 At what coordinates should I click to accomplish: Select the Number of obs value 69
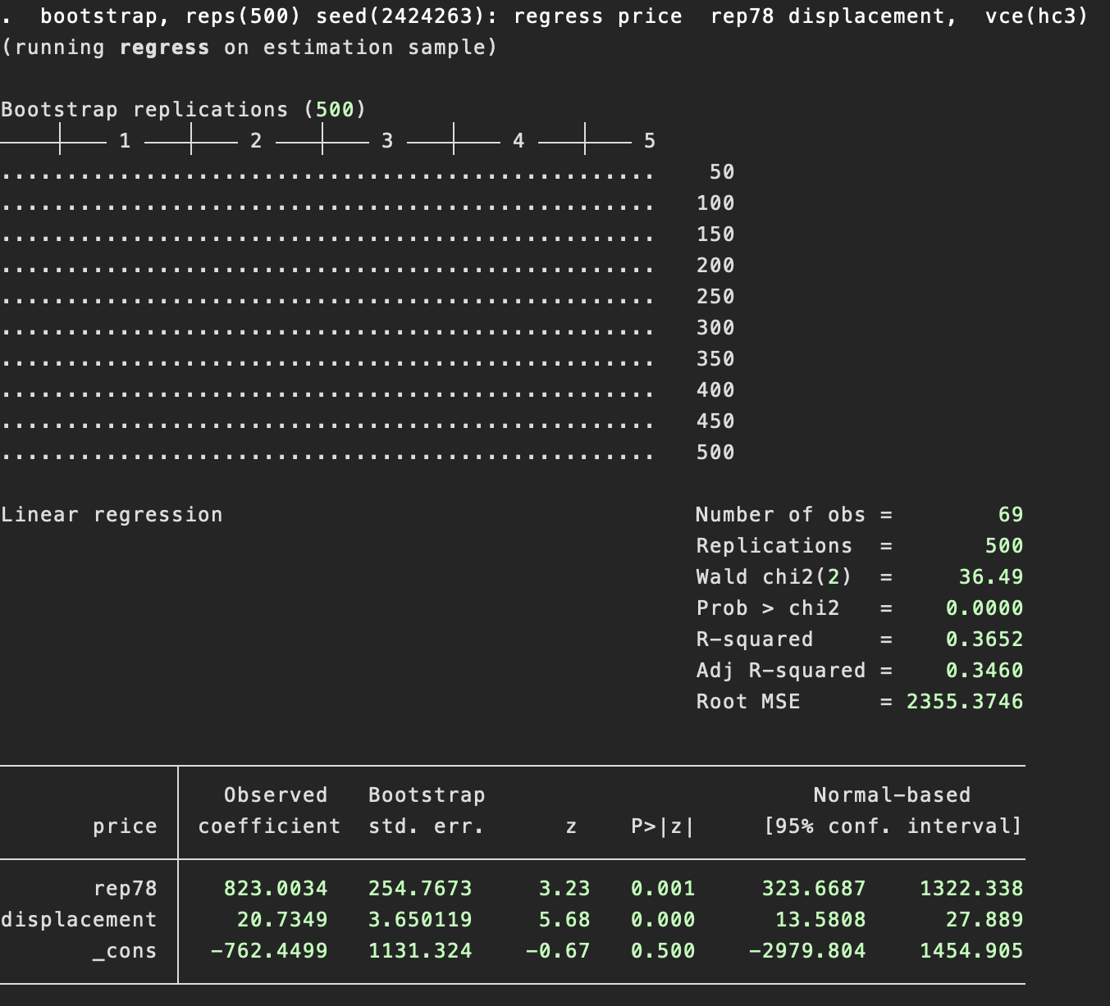pos(1011,515)
